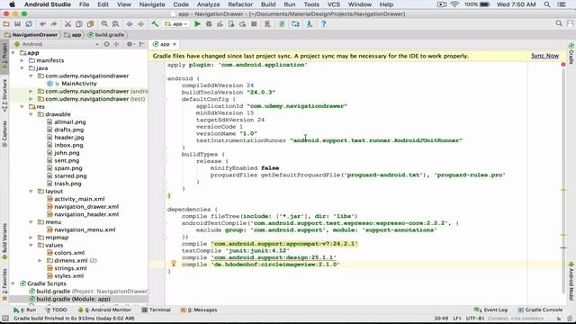Collapse the res folder
The width and height of the screenshot is (576, 324).
22,106
